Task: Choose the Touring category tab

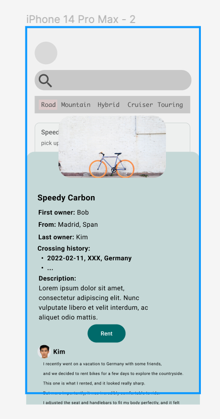Action: (170, 105)
